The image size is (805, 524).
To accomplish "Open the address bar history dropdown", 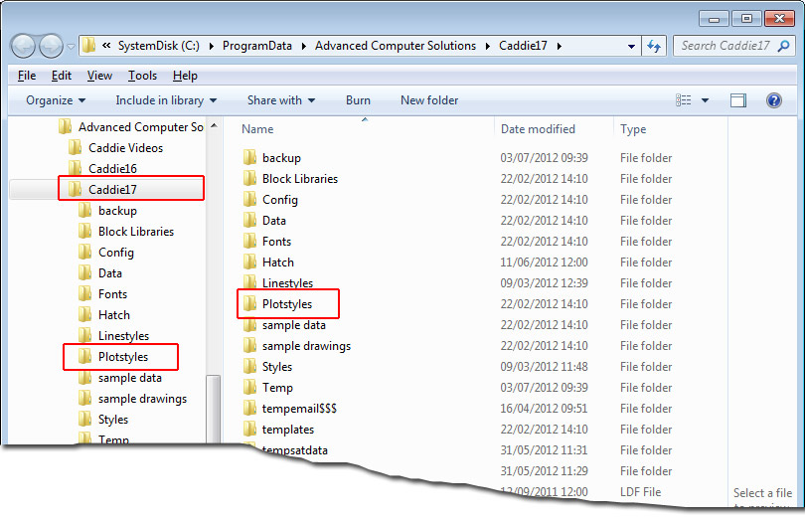I will [631, 46].
